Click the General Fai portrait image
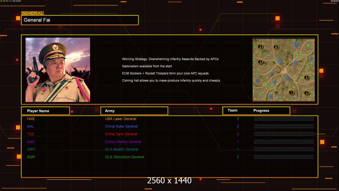339x191 pixels. [x=58, y=70]
